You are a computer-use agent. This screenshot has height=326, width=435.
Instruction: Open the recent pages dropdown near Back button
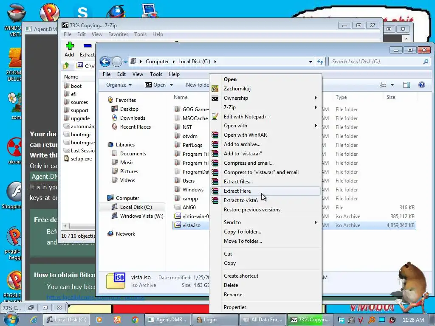(x=125, y=62)
